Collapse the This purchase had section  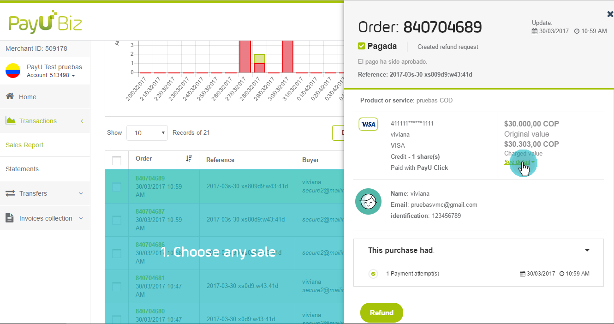point(587,250)
